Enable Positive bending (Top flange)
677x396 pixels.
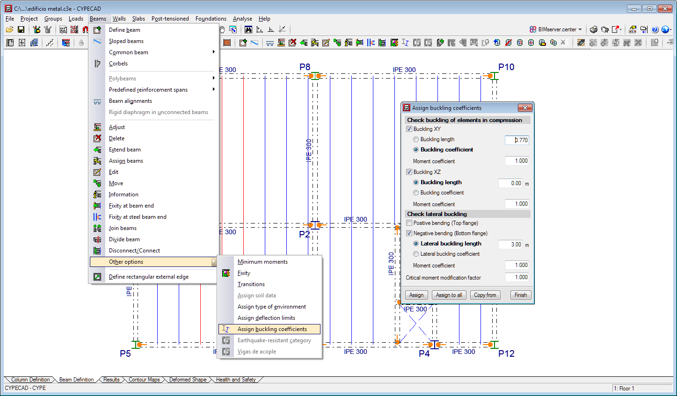click(409, 223)
